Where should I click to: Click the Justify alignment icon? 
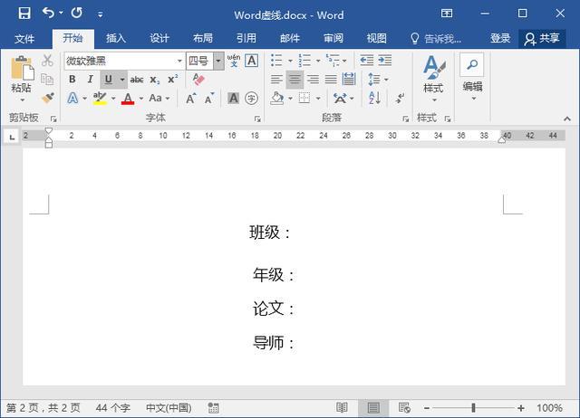pyautogui.click(x=331, y=80)
